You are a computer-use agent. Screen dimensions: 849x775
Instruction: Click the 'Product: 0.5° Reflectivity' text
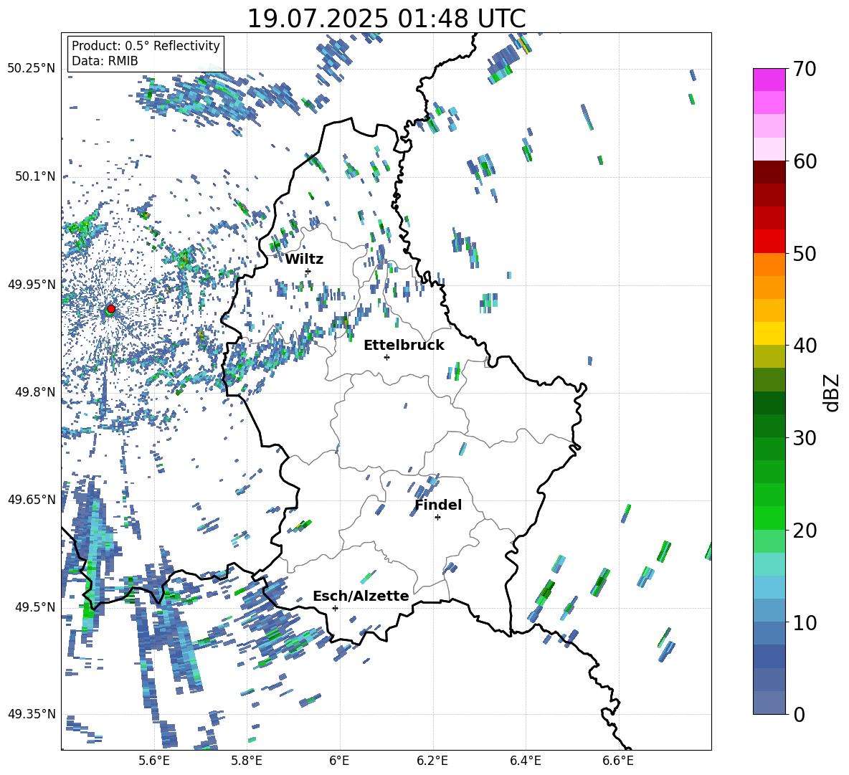tap(146, 45)
